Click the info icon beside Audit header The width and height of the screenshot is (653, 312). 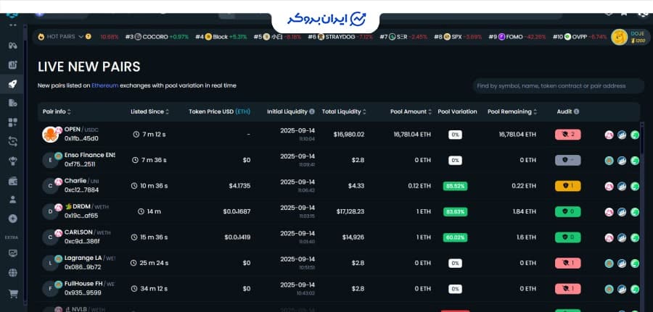click(577, 111)
